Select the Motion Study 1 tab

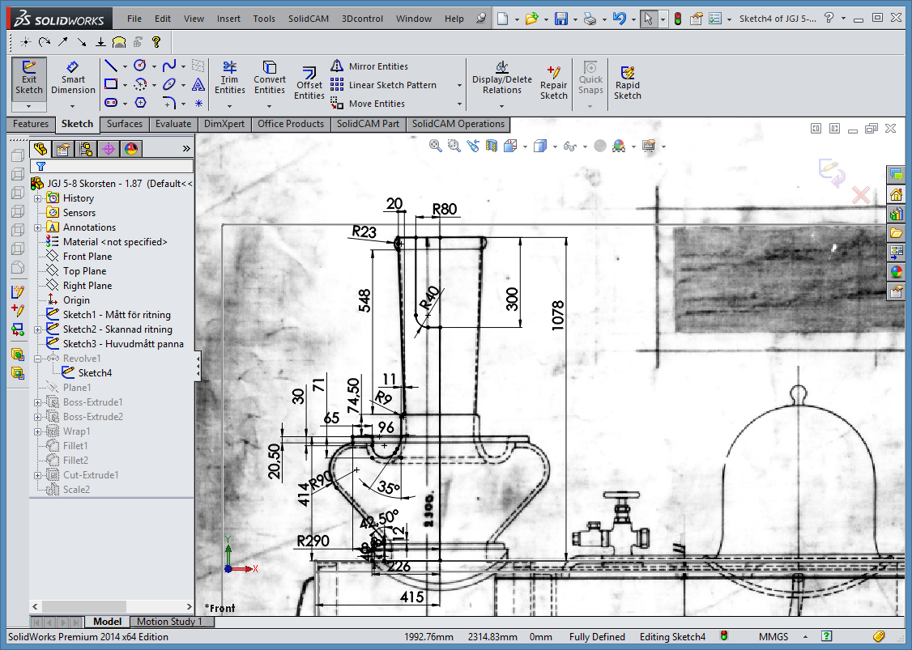[169, 622]
